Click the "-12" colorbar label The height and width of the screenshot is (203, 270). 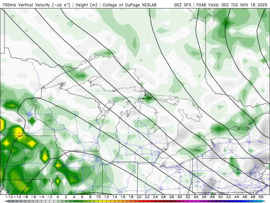(x=9, y=197)
